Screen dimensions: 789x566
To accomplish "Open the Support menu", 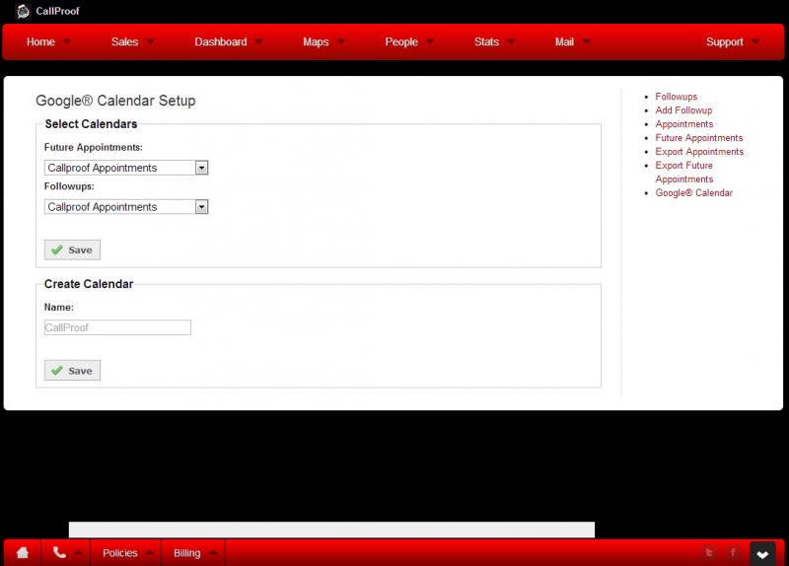I will tap(732, 41).
